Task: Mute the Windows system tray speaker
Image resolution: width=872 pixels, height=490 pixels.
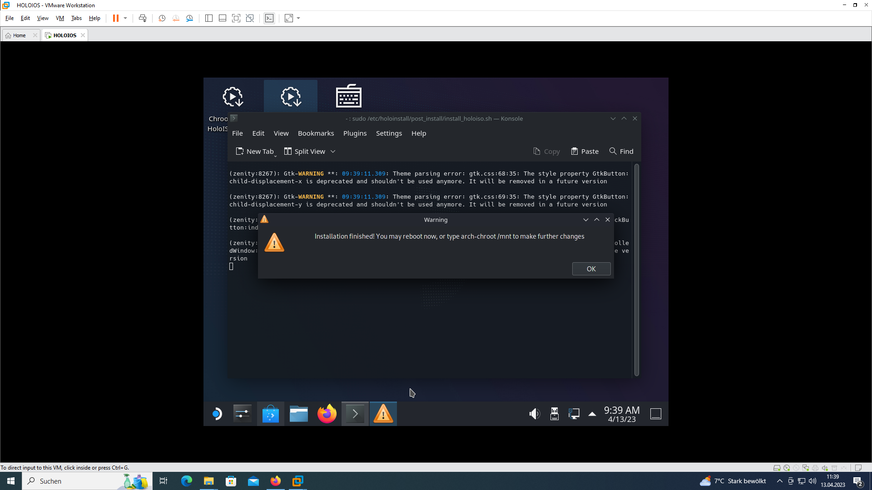Action: pos(812,481)
